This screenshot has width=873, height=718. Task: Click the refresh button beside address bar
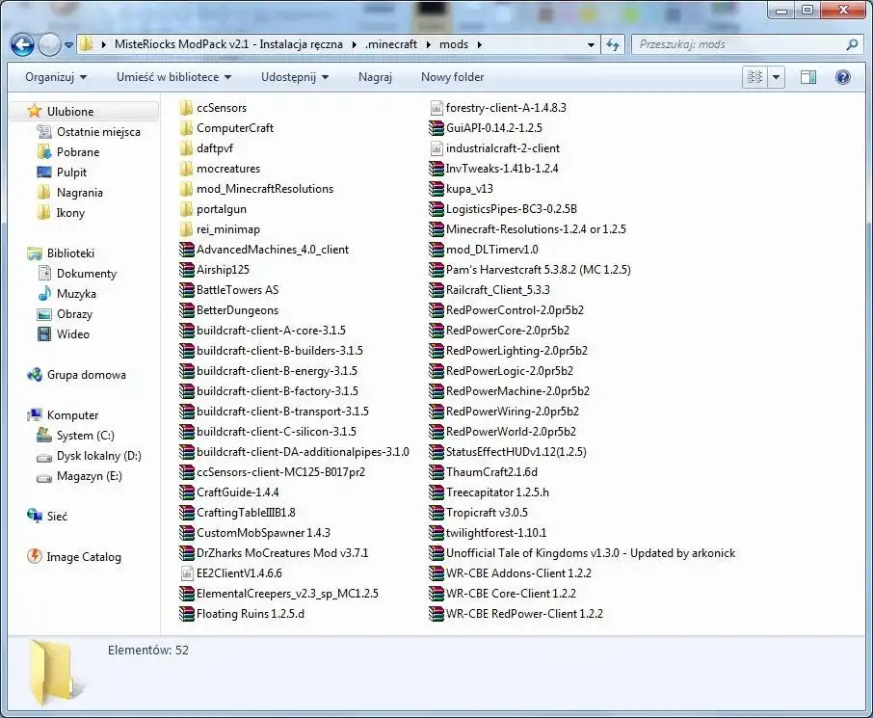(x=613, y=44)
